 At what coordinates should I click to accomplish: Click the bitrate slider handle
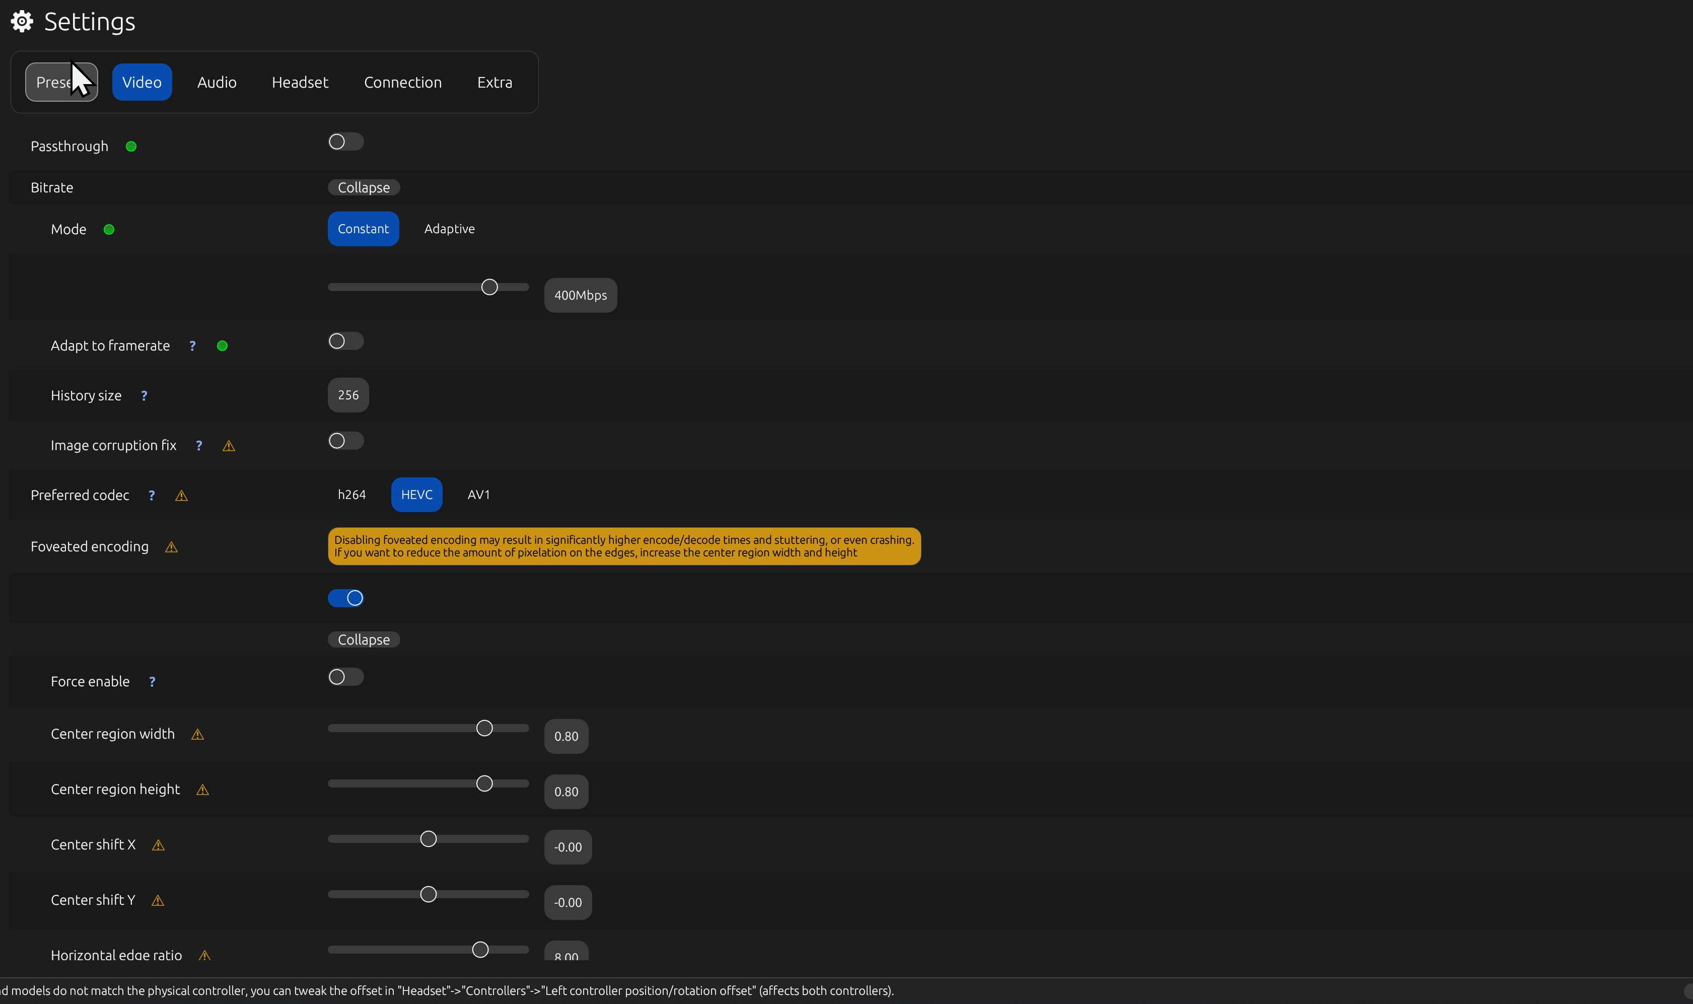click(489, 287)
